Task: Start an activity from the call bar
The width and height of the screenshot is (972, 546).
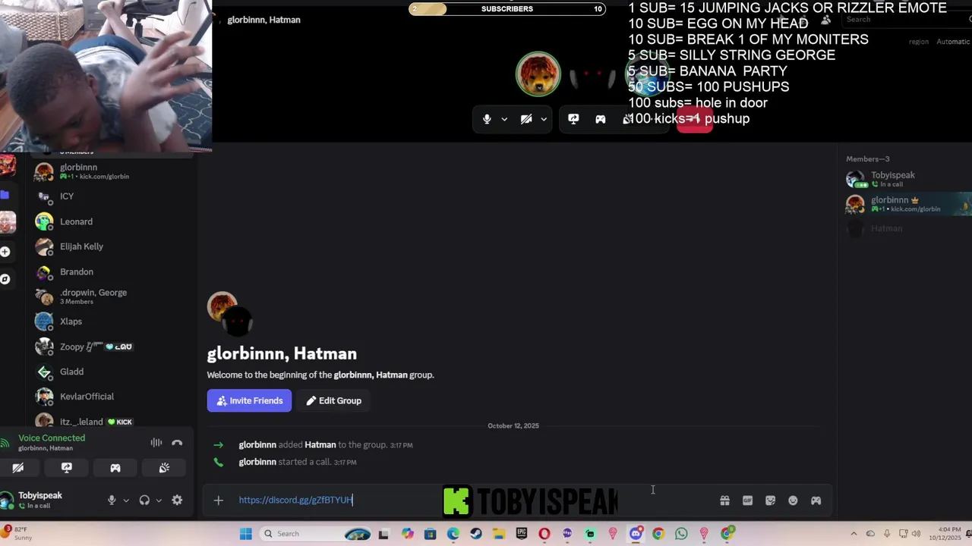Action: 601,119
